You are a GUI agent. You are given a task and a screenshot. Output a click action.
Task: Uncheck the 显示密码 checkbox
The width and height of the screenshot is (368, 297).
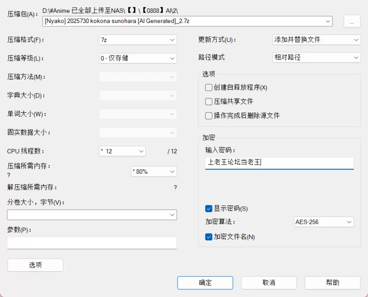209,209
